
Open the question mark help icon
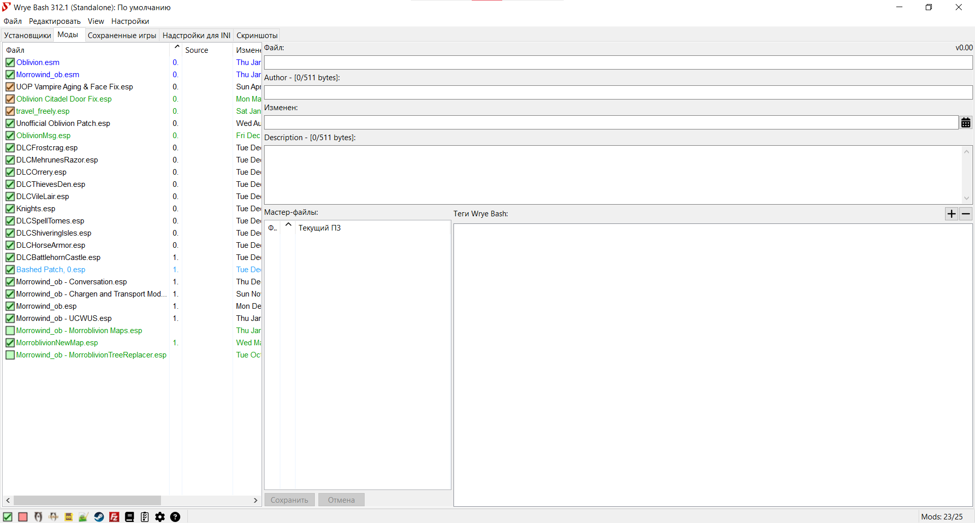coord(175,517)
